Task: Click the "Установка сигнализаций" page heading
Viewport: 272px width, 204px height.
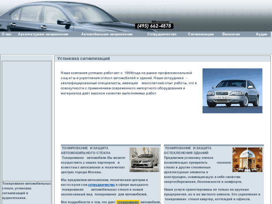Action: click(x=83, y=58)
